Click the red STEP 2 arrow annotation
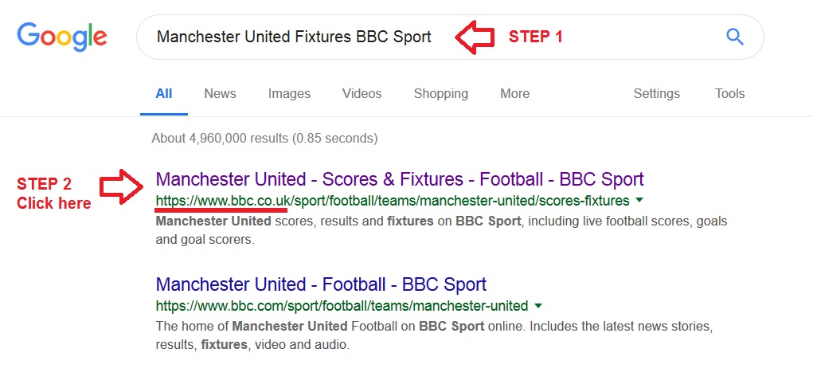 pos(120,186)
